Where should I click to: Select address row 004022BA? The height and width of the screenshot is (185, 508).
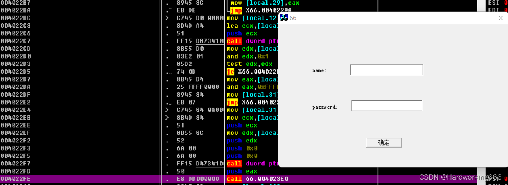16,10
